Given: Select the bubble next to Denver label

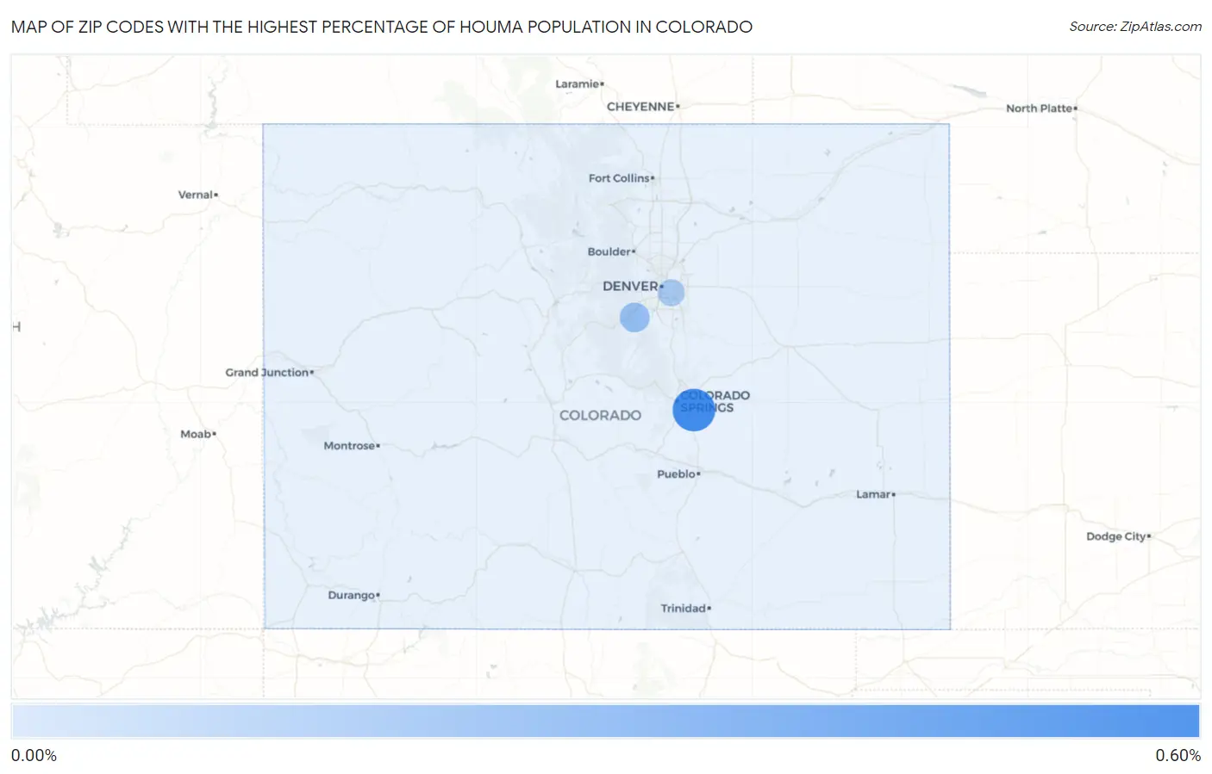Looking at the screenshot, I should point(672,293).
